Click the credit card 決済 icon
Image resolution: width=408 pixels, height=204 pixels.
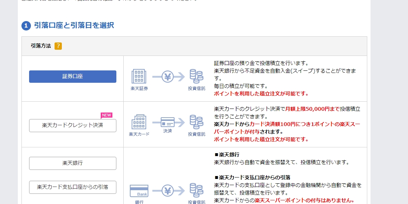(x=168, y=122)
